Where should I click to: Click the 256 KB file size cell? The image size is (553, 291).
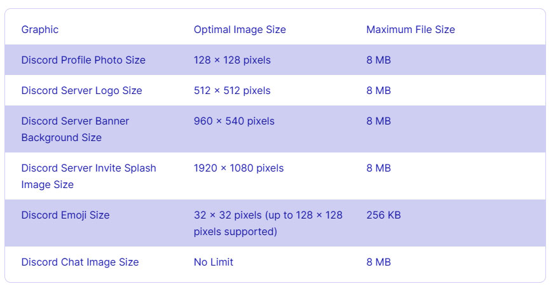click(x=383, y=215)
